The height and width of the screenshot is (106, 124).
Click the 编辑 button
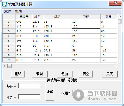pyautogui.click(x=40, y=74)
